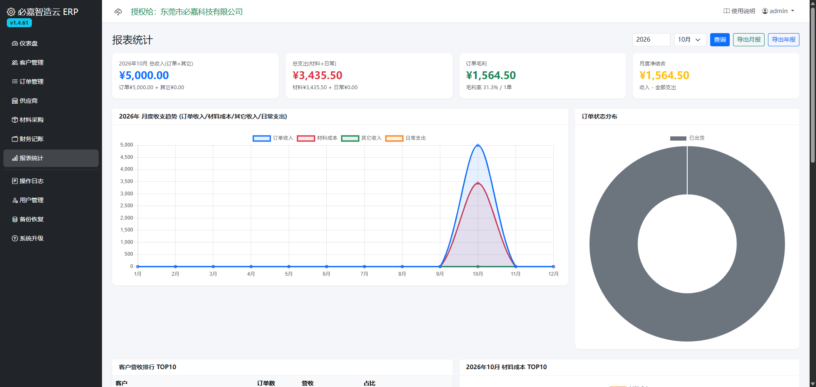Viewport: 816px width, 387px height.
Task: Click the 订单管理 list icon
Action: [x=15, y=82]
